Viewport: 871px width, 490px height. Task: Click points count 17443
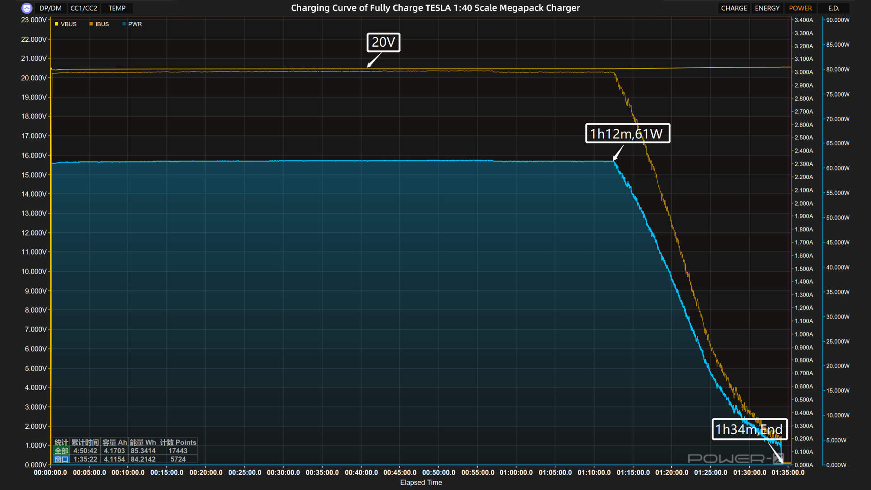[x=178, y=451]
